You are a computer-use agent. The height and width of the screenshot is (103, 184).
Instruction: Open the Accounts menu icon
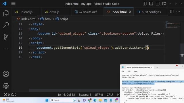6,74
